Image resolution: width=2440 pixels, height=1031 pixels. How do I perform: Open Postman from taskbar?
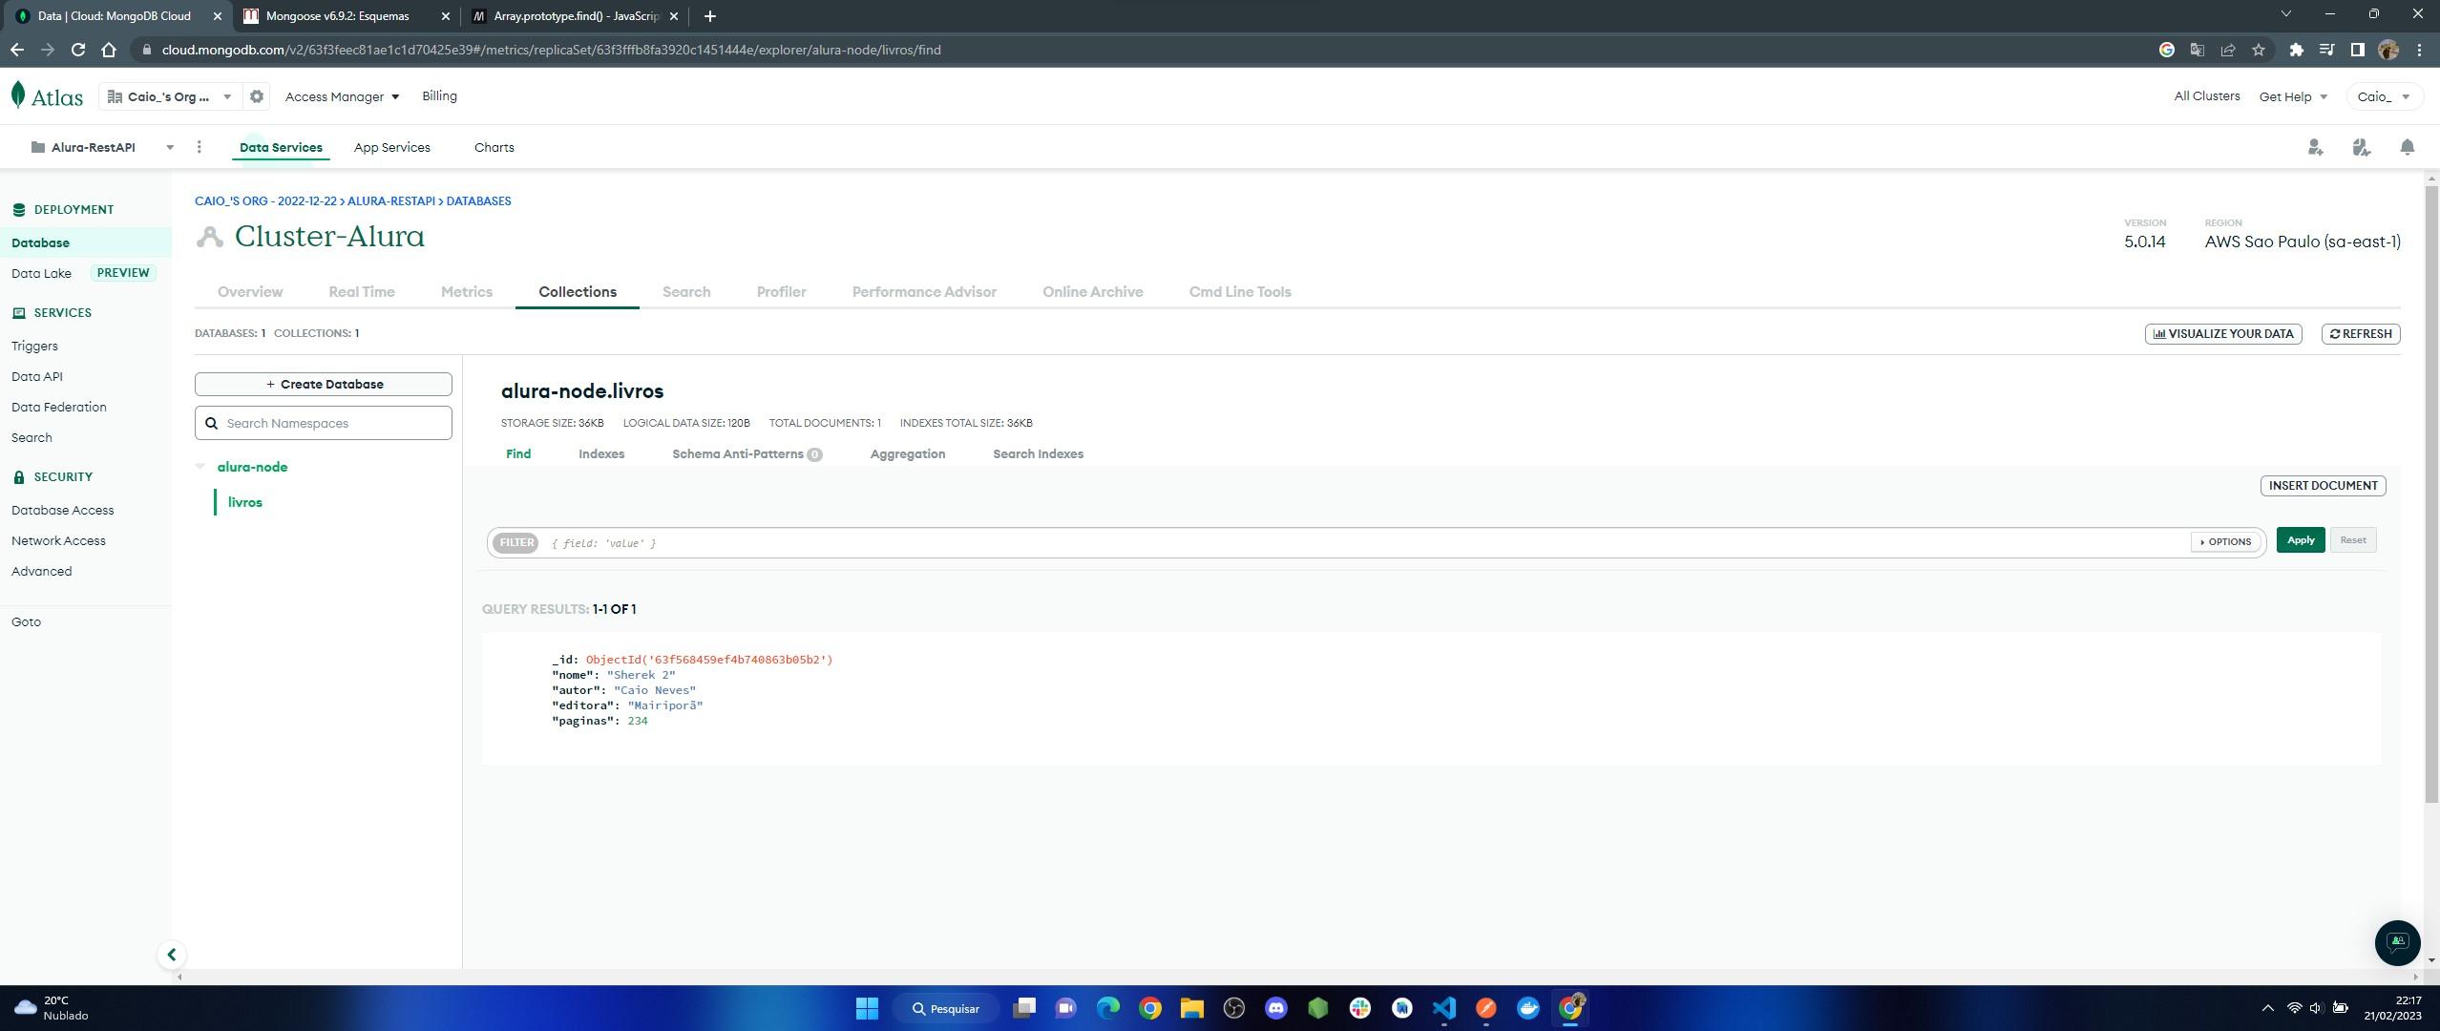pos(1485,1008)
